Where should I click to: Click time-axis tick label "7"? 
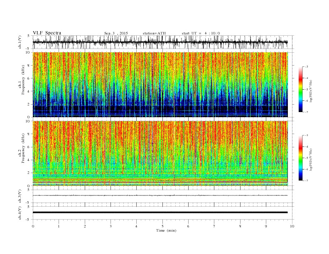point(214,226)
